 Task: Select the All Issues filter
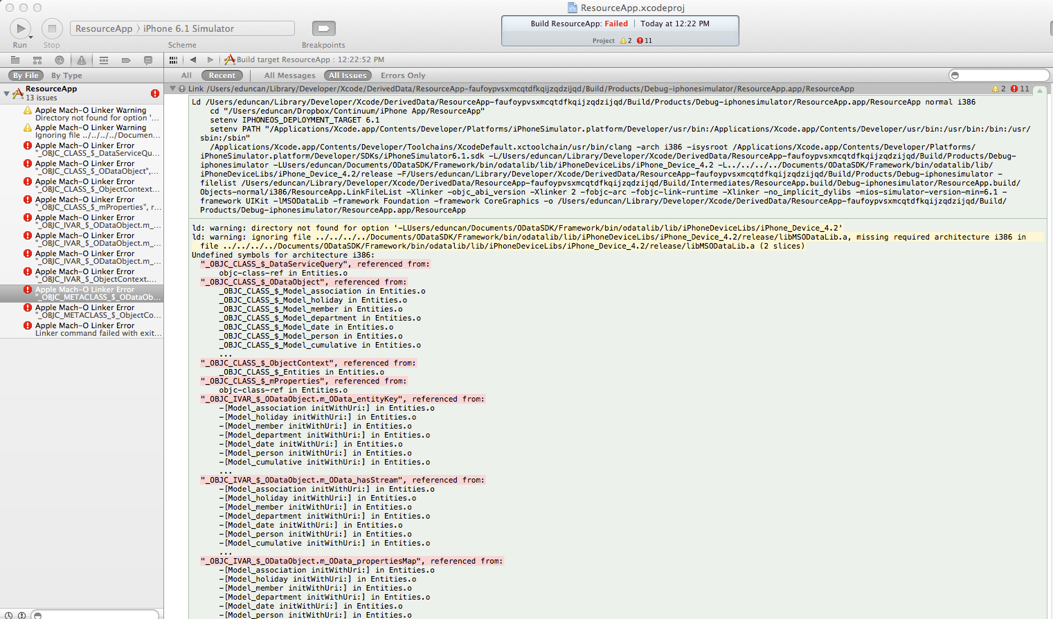pos(348,75)
